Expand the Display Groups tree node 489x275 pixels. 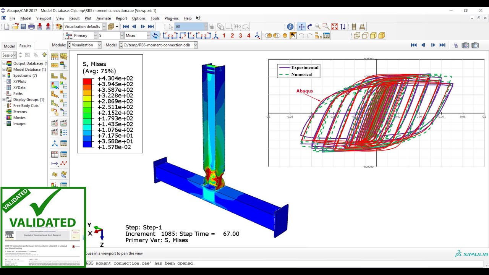pos(4,100)
